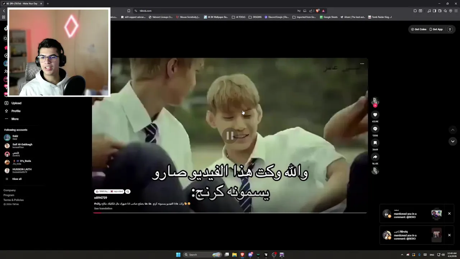The width and height of the screenshot is (460, 259).
Task: Share the video with arrow icon showing 16.4K
Action: [375, 157]
